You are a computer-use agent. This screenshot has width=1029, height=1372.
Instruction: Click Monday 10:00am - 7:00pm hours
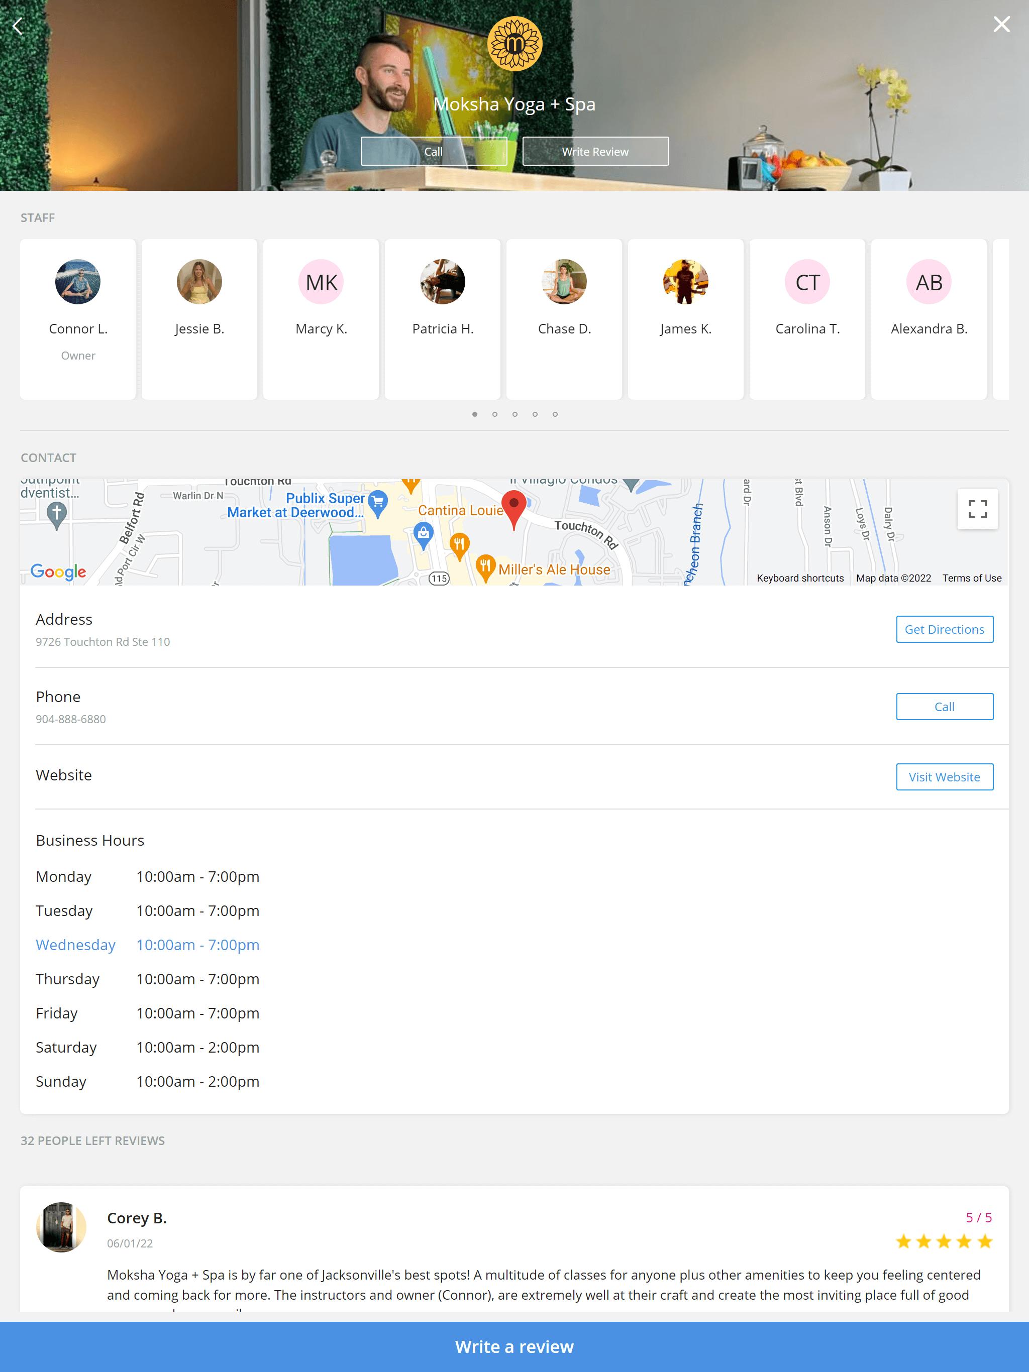(x=148, y=877)
